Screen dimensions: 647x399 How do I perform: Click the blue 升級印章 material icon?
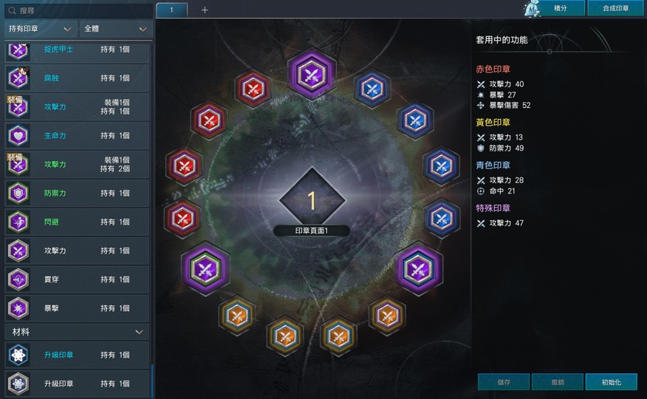point(18,355)
